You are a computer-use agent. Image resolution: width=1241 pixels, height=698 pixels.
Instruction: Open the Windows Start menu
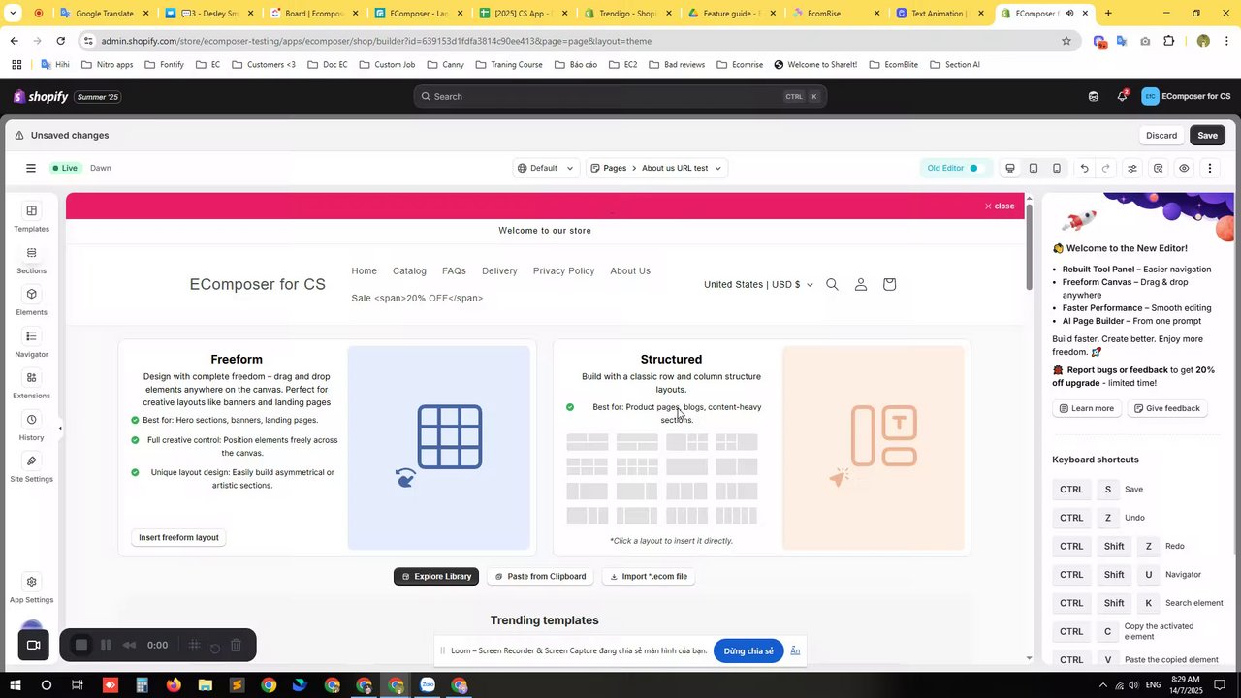click(14, 685)
